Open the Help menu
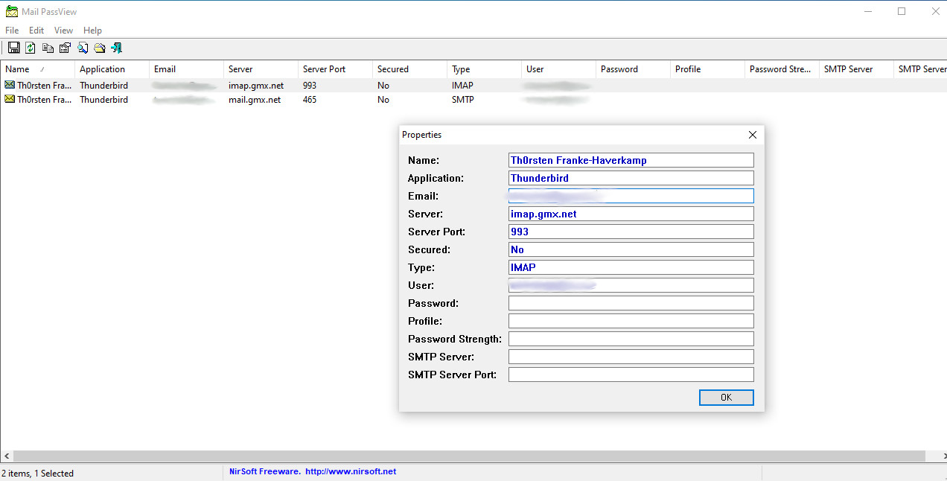 92,31
